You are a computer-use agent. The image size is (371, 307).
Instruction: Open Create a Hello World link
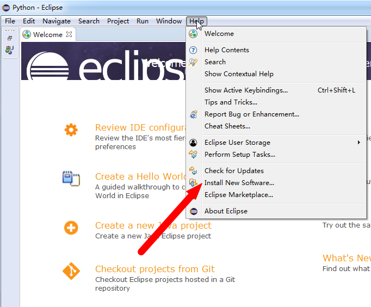(140, 176)
